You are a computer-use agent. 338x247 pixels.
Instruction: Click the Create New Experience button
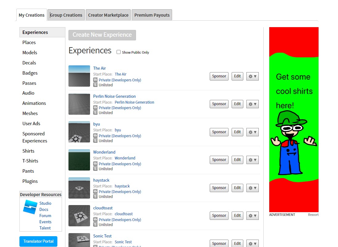click(102, 35)
